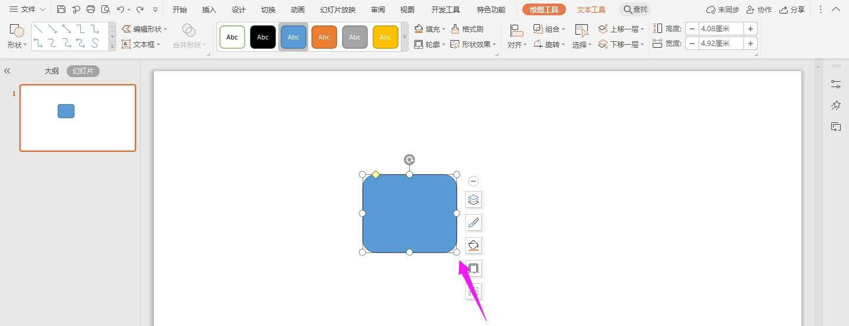
Task: Click the fill bucket icon beside shape
Action: (x=473, y=245)
